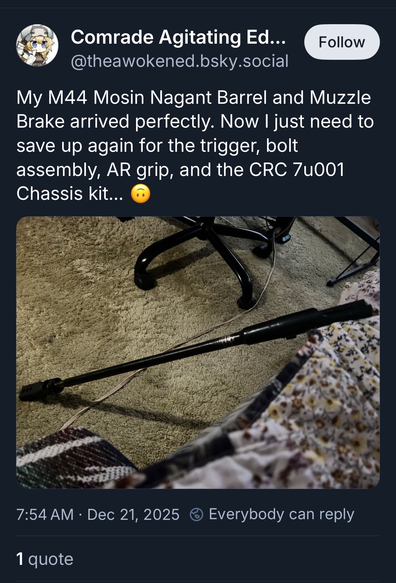Viewport: 396px width, 583px height.
Task: Click the globe reply-settings icon
Action: click(196, 514)
